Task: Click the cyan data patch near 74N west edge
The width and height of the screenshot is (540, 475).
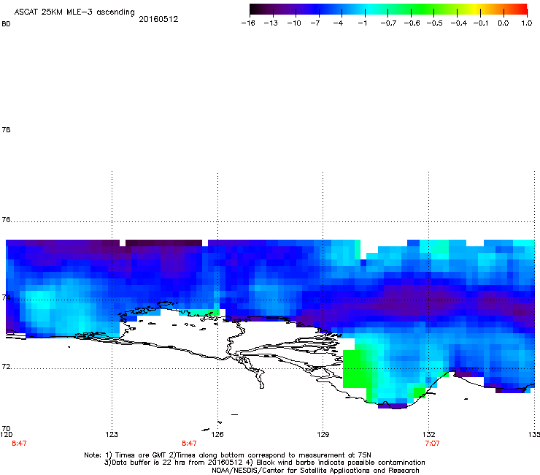Action: coord(42,302)
